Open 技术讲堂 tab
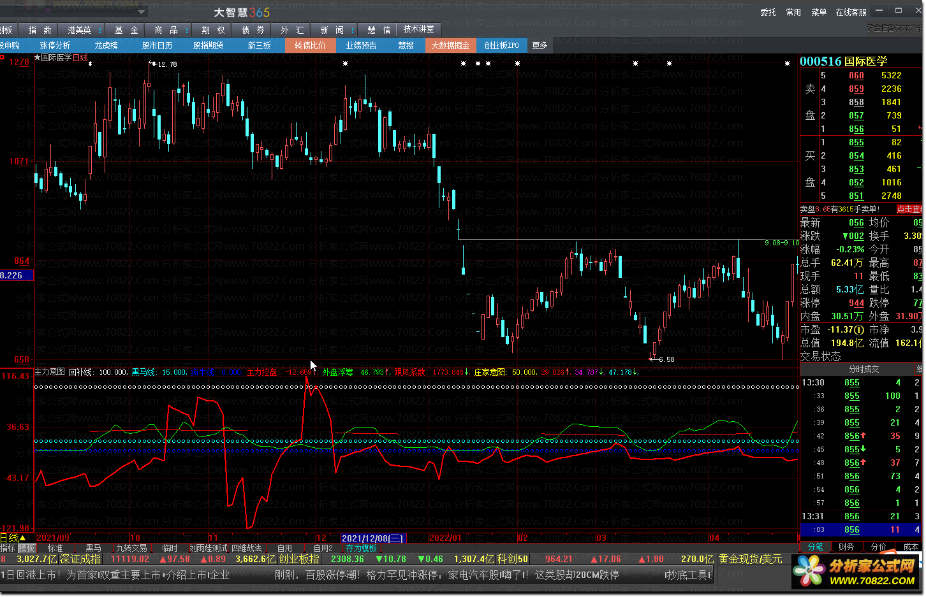Image resolution: width=926 pixels, height=597 pixels. coord(418,29)
